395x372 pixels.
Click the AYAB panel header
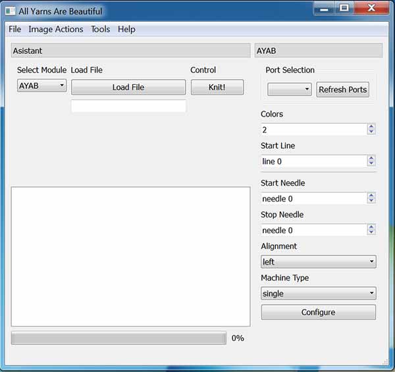click(x=319, y=51)
